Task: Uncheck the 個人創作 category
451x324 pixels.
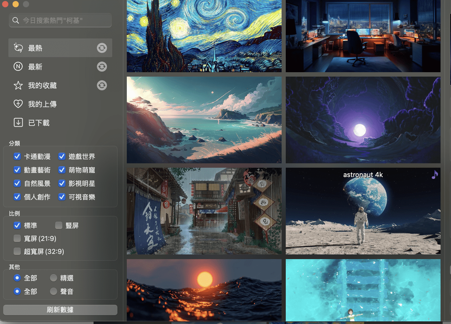Action: (17, 197)
